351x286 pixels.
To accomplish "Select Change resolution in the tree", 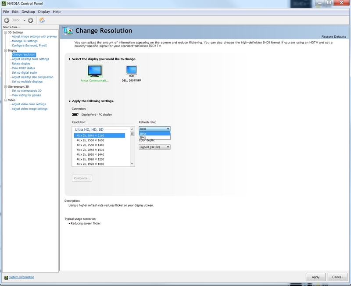I will 24,54.
